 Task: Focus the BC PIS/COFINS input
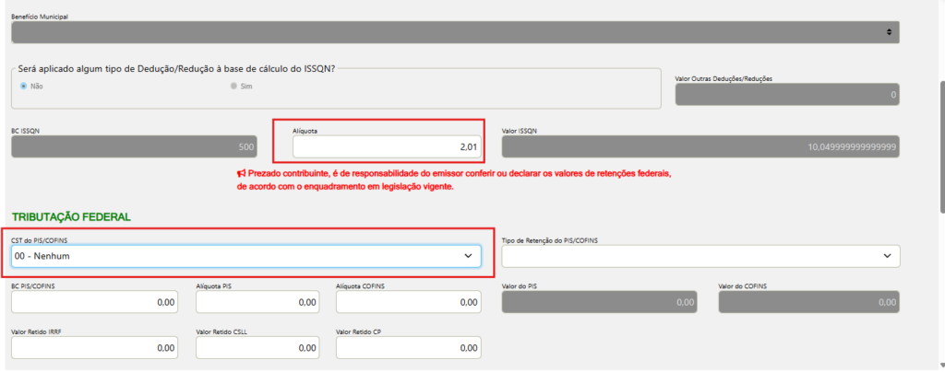coord(95,302)
